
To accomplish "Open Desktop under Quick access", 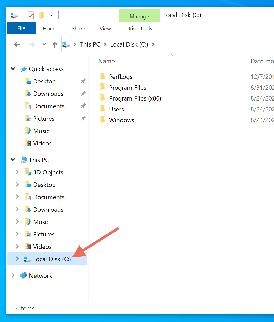I will point(44,81).
